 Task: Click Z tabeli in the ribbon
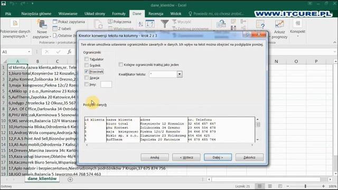pos(62,28)
